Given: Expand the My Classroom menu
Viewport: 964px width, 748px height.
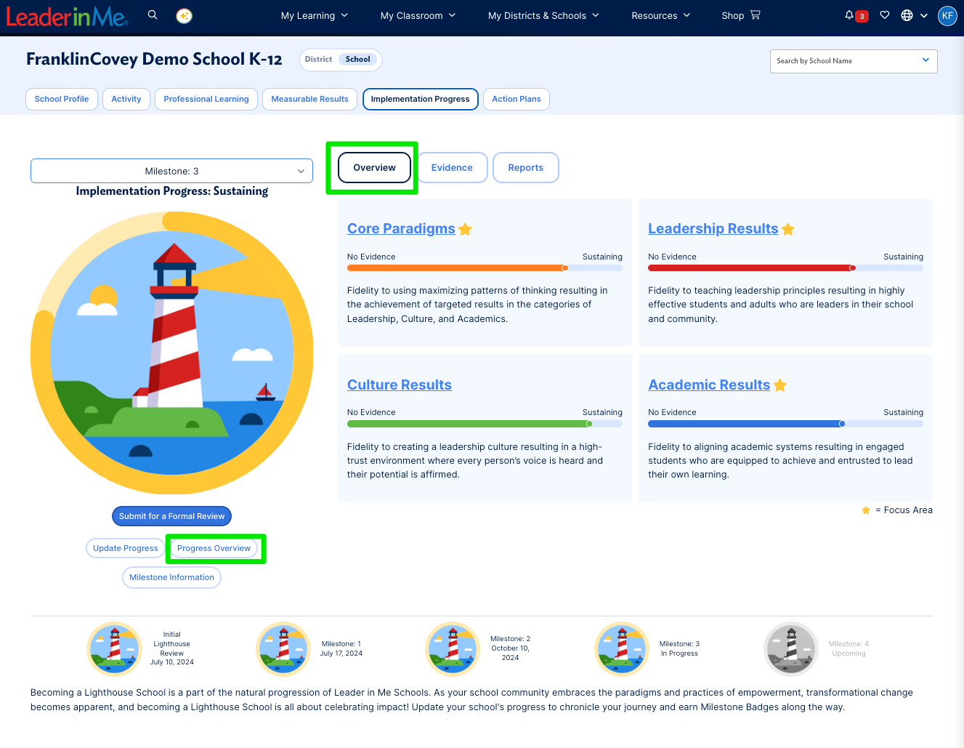Looking at the screenshot, I should tap(418, 15).
